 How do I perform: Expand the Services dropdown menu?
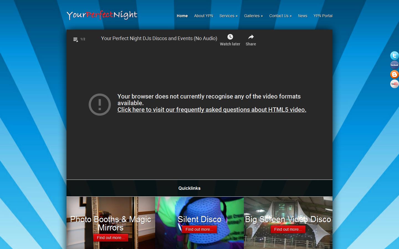coord(228,16)
